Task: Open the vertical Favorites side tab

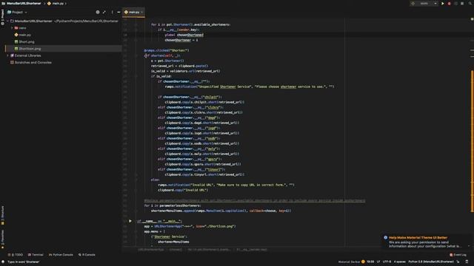Action: 2,239
